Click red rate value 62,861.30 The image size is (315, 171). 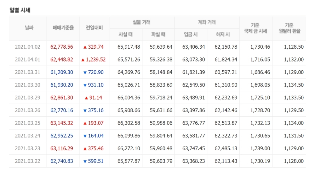point(62,98)
